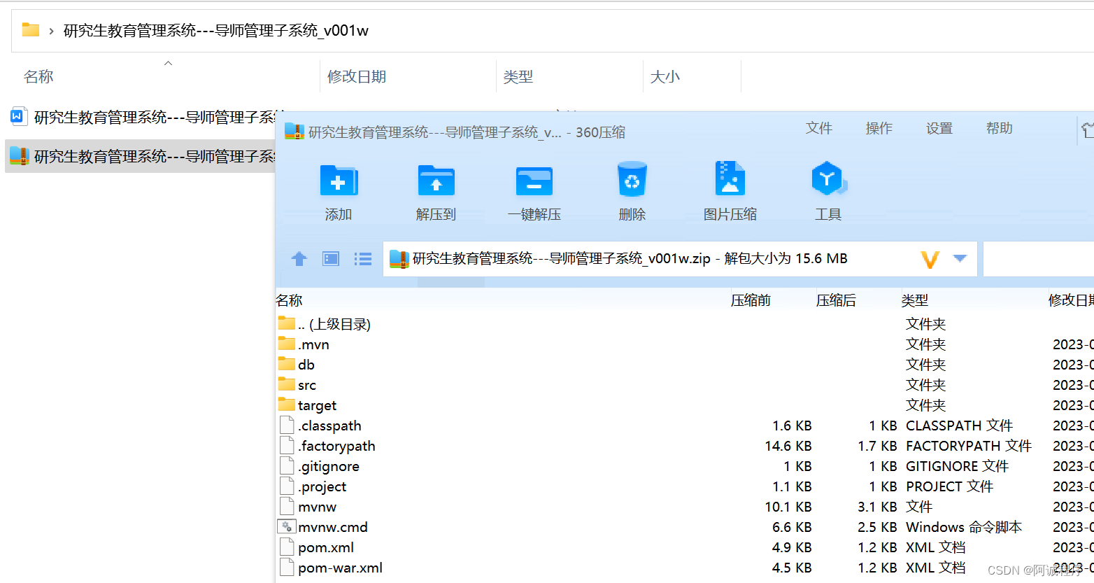
Task: Click the src folder icon
Action: click(287, 384)
